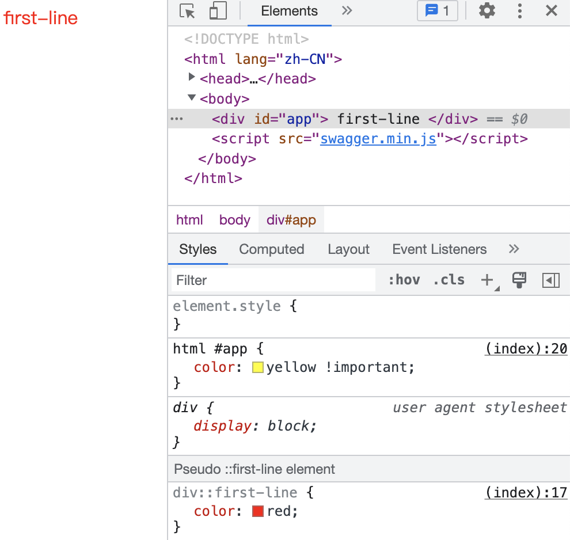Image resolution: width=570 pixels, height=540 pixels.
Task: Click the red first-line text on the page
Action: tap(41, 18)
